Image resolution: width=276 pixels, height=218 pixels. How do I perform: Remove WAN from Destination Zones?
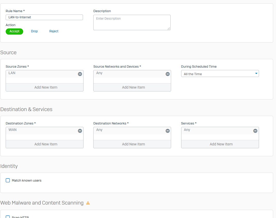[80, 131]
